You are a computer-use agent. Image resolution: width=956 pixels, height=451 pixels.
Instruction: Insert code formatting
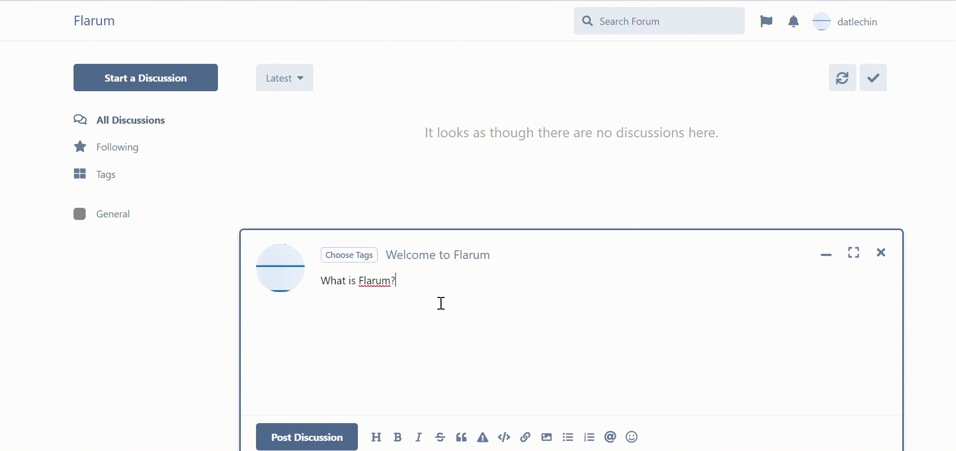[x=503, y=437]
